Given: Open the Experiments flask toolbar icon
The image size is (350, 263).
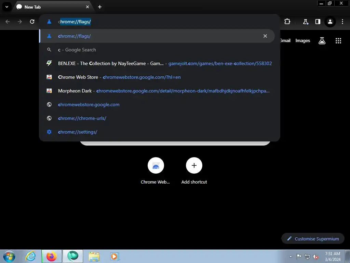Looking at the screenshot, I should pos(305,22).
